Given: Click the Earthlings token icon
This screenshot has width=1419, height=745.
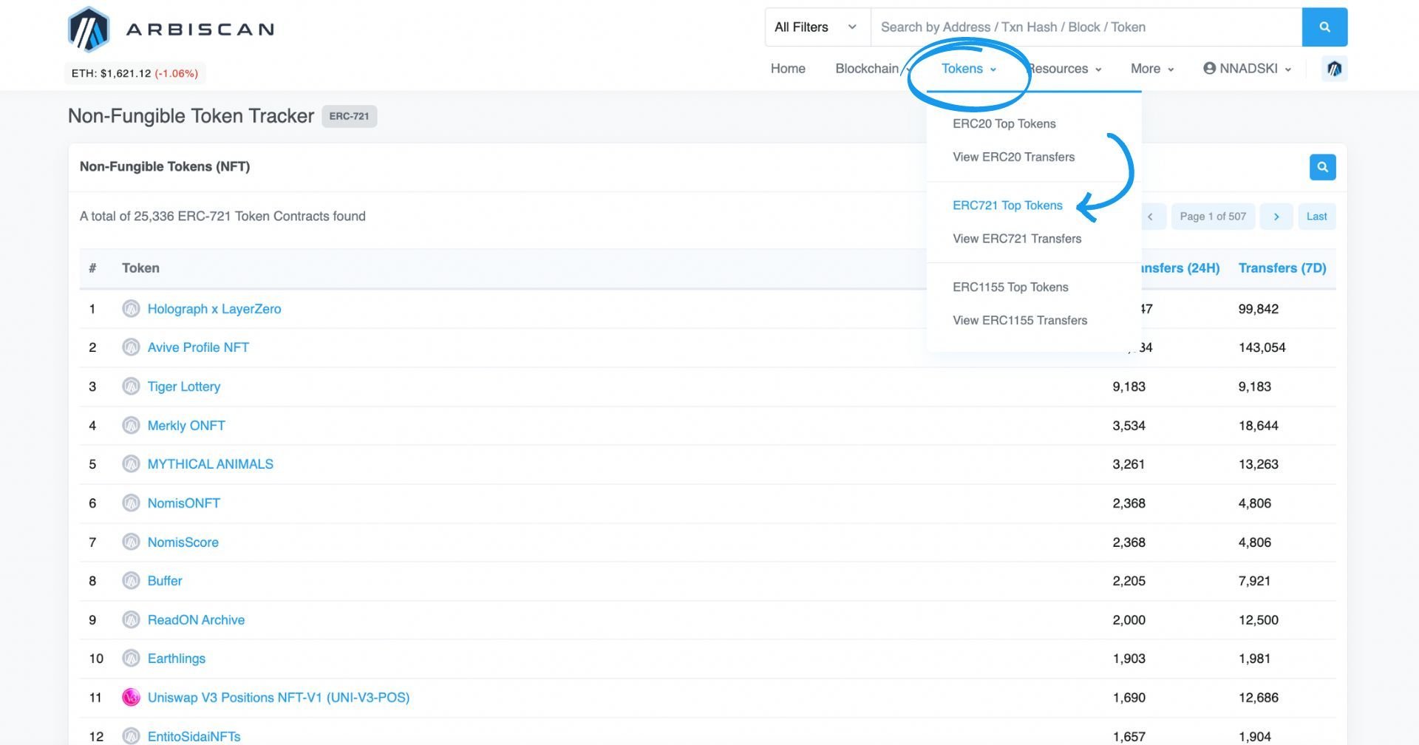Looking at the screenshot, I should tap(131, 659).
